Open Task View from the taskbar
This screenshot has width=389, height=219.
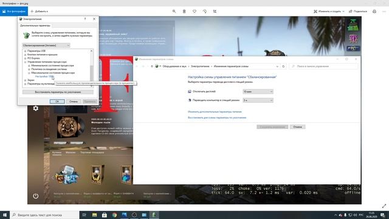click(84, 215)
